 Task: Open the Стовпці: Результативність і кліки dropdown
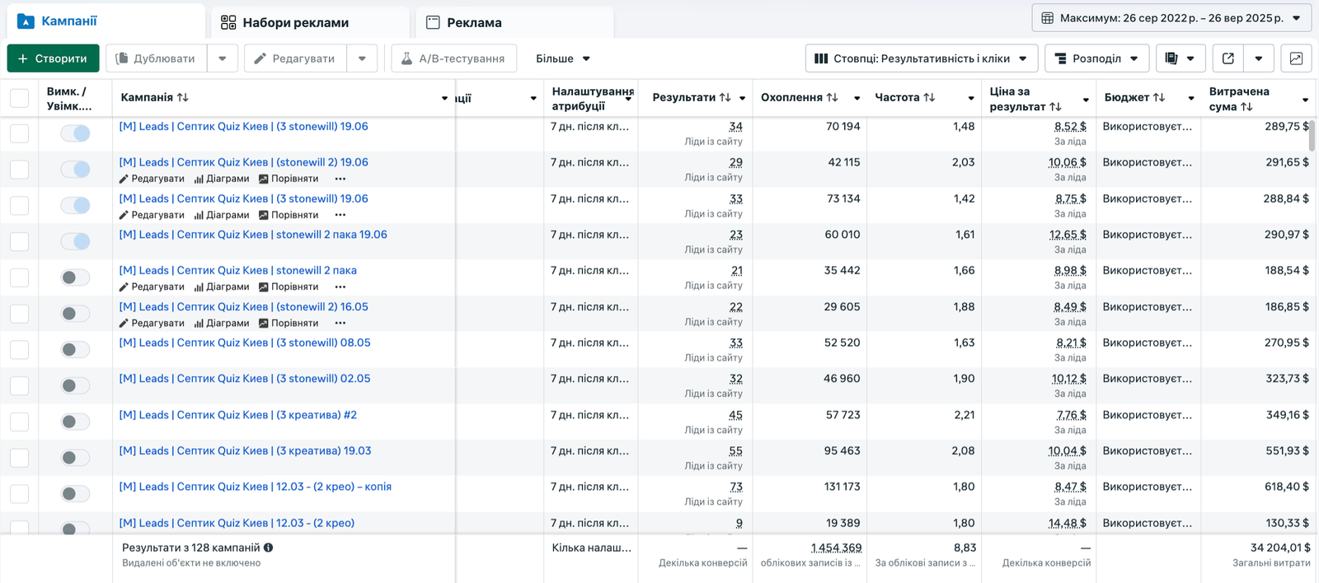click(920, 58)
